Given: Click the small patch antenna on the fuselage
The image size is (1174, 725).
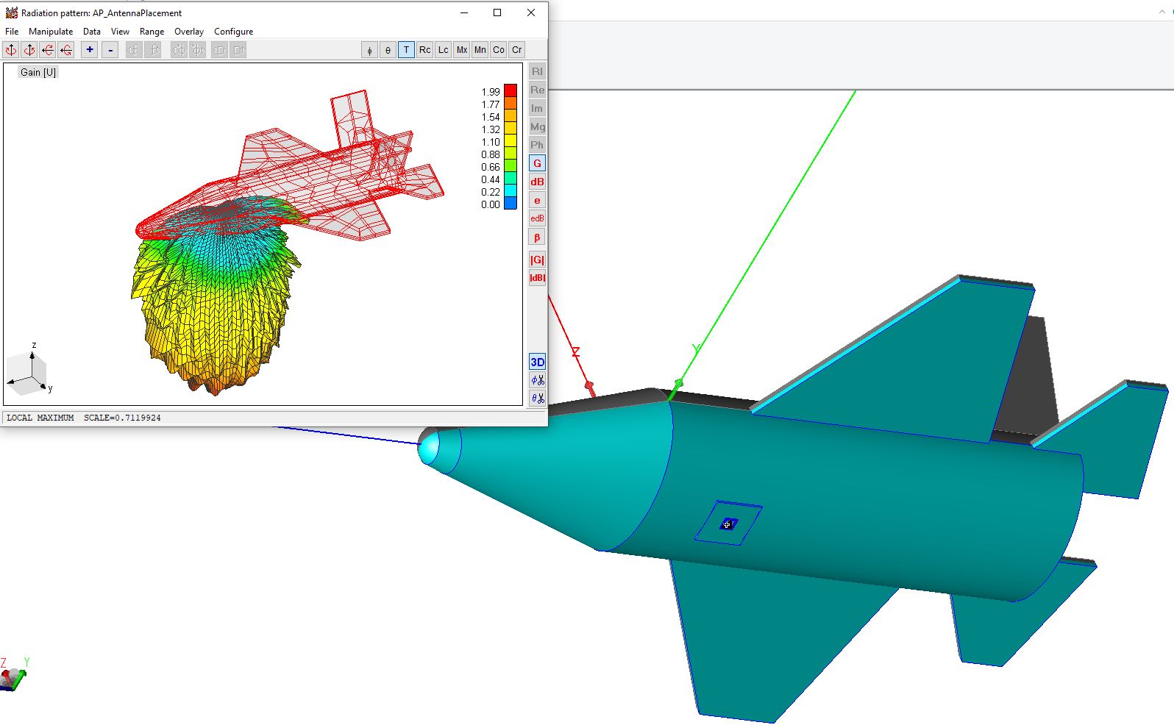Looking at the screenshot, I should coord(728,524).
